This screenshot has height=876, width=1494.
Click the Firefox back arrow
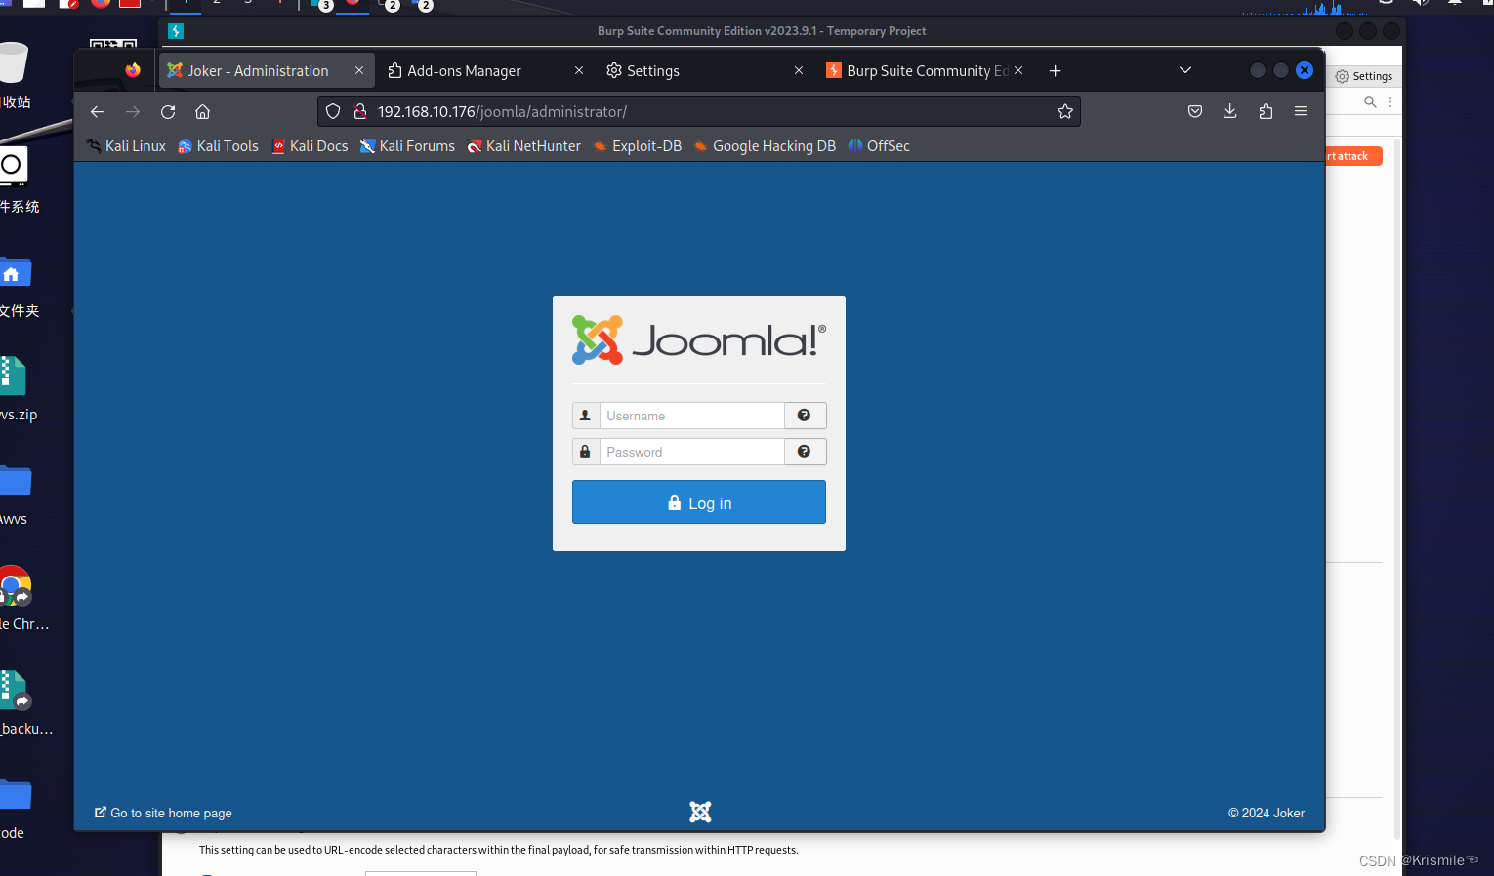(98, 112)
